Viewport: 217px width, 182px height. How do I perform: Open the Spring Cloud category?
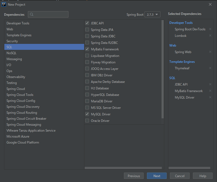click(x=44, y=89)
